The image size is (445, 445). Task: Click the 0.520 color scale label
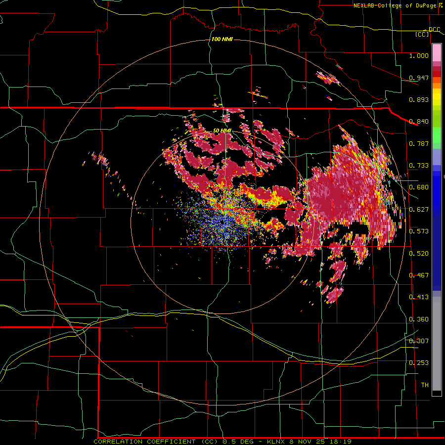coord(419,254)
